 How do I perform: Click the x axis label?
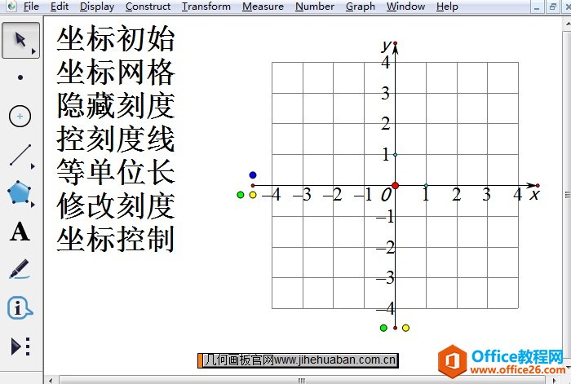coord(534,195)
